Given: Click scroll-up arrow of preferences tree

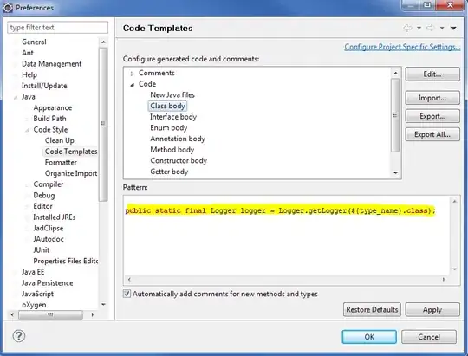Looking at the screenshot, I should click(103, 42).
